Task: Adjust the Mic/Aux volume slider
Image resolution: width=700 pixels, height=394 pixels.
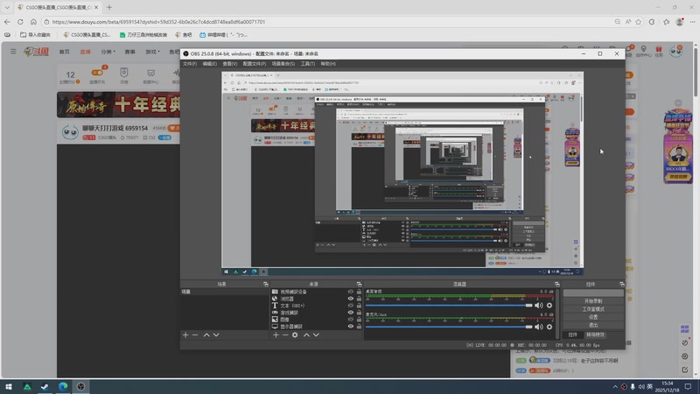Action: click(x=449, y=327)
